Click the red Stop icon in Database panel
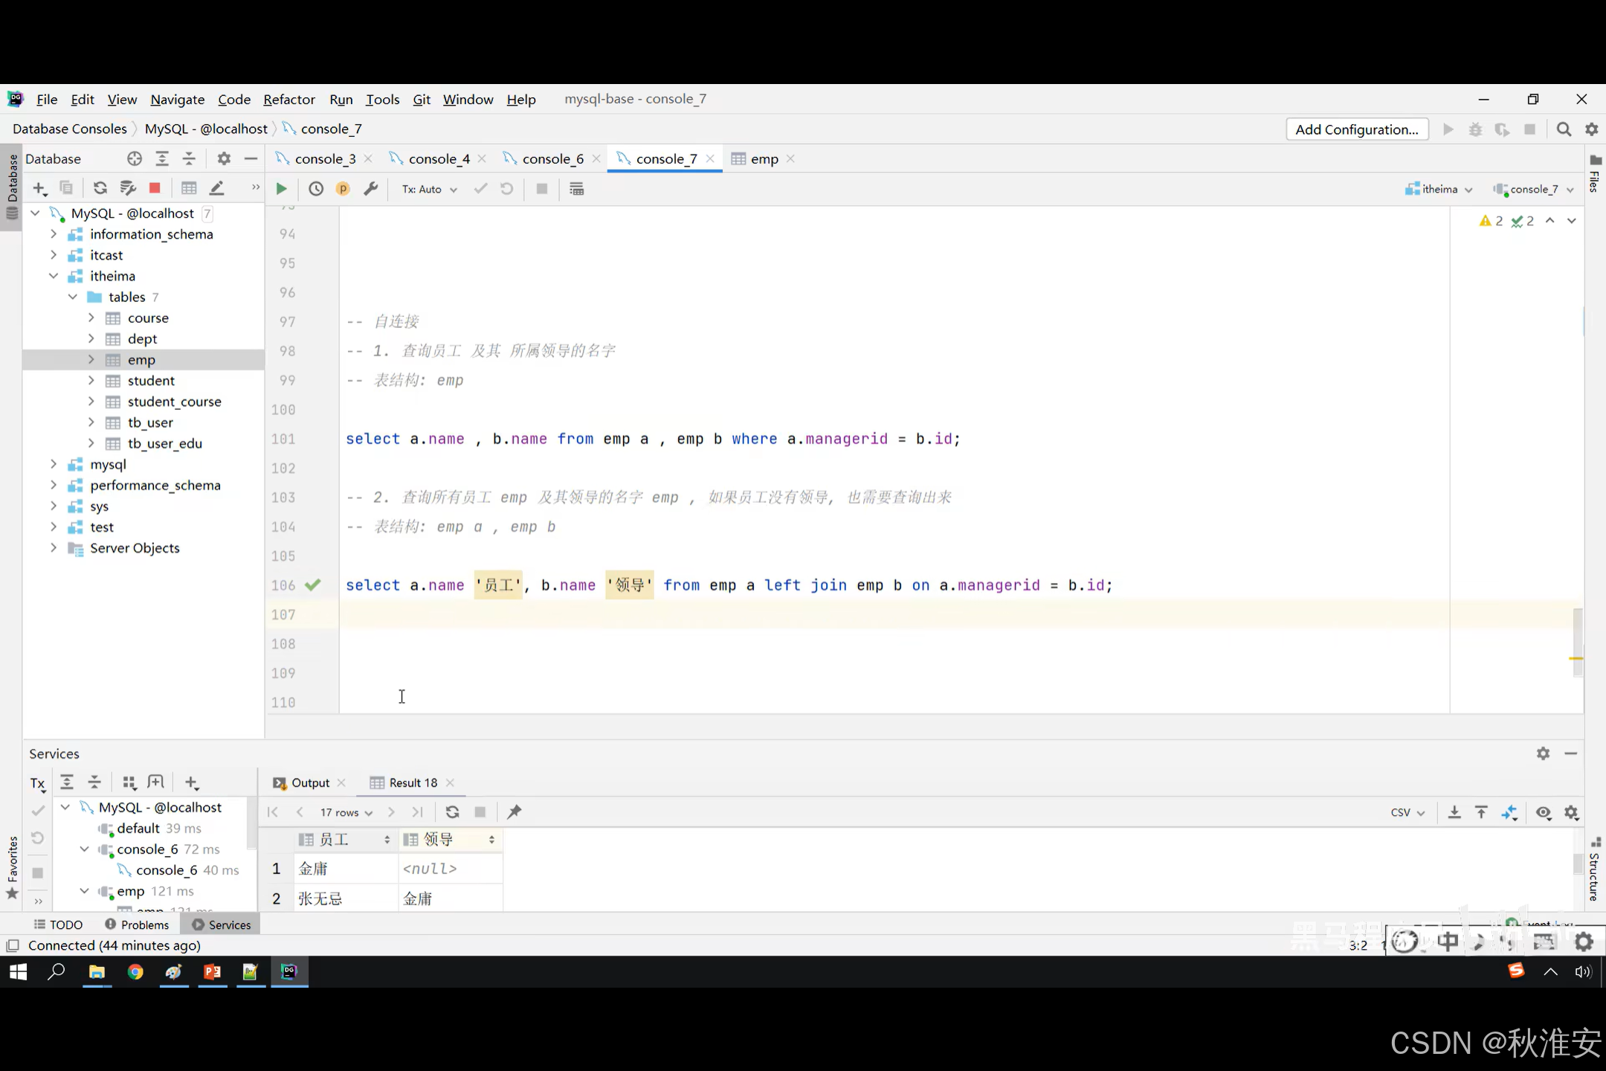 click(x=155, y=188)
